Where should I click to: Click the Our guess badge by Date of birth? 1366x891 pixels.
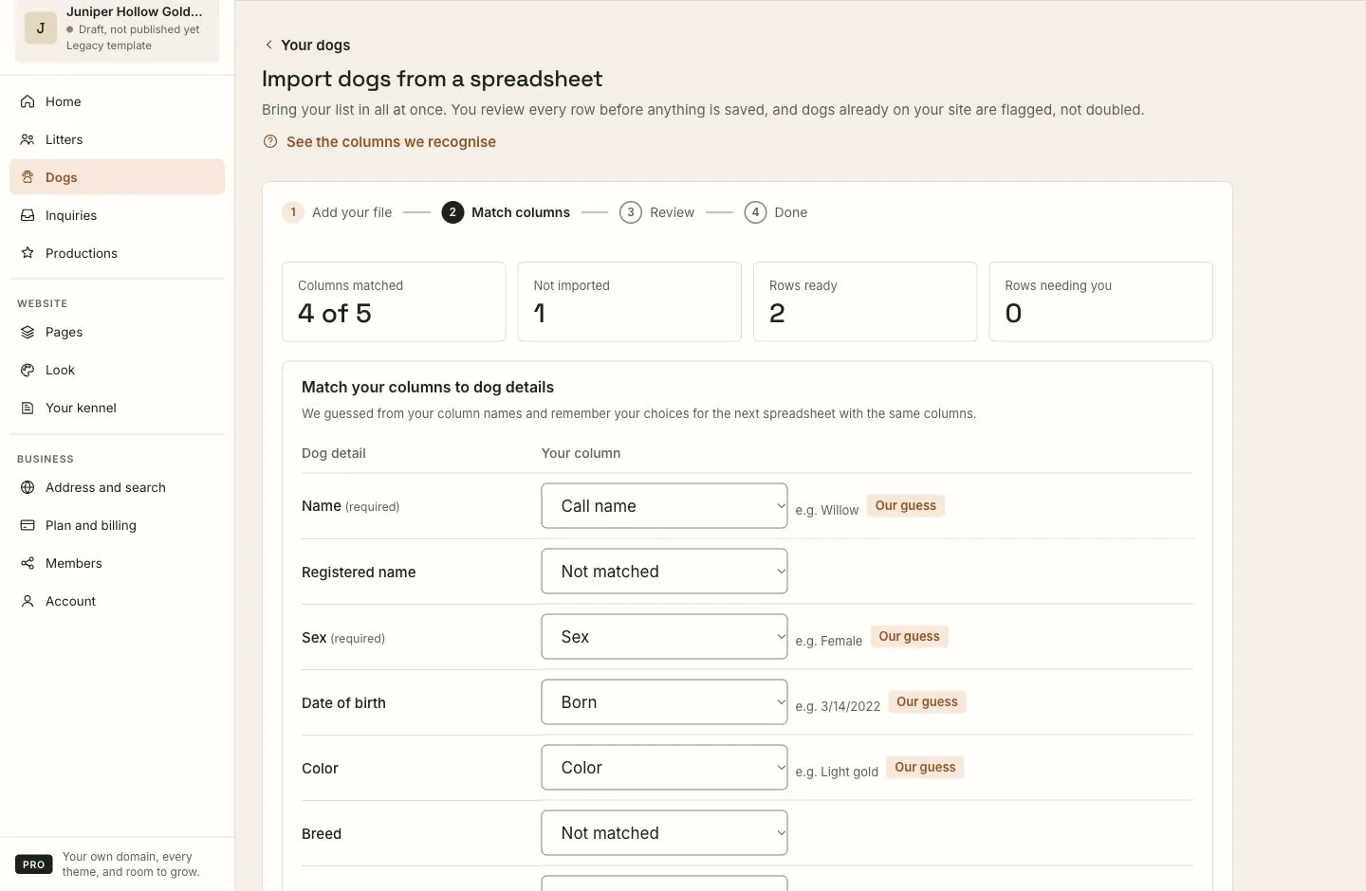[927, 702]
